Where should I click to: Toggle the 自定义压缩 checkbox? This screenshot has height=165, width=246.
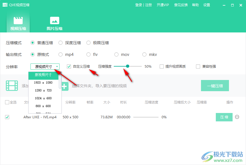pos(69,66)
